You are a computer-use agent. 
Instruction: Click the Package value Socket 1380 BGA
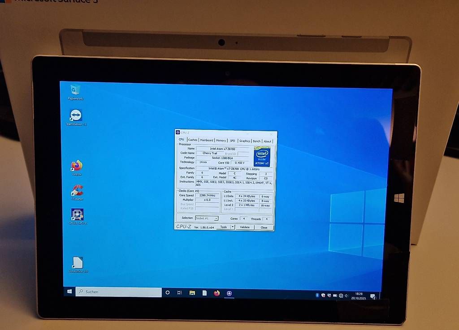[223, 158]
